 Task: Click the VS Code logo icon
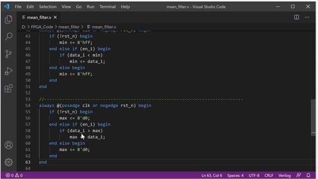tap(6, 6)
